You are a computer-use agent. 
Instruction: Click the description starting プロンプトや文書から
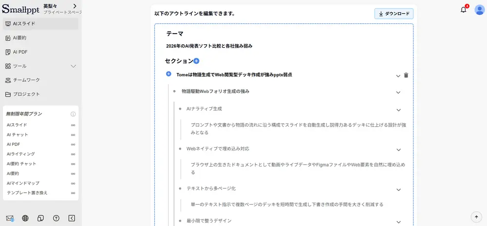(298, 129)
